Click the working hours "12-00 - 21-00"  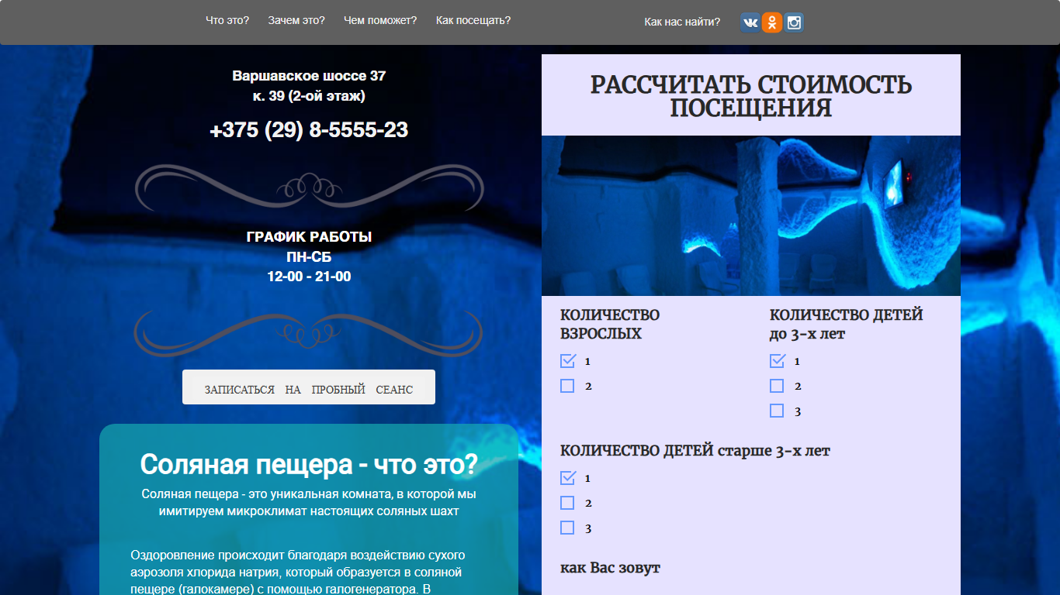[x=309, y=277]
